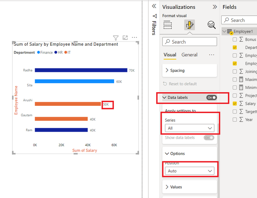Screen dimensions: 257x198
Task: Toggle the Data labels switch off
Action: tap(211, 98)
